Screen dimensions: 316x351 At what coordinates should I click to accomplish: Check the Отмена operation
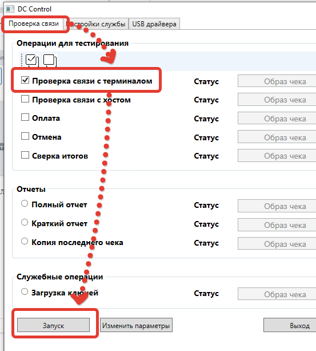(x=25, y=136)
